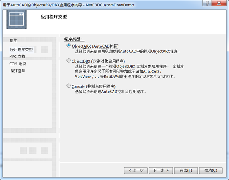
Task: Click the 应用程序类型 header title
Action: (x=54, y=17)
